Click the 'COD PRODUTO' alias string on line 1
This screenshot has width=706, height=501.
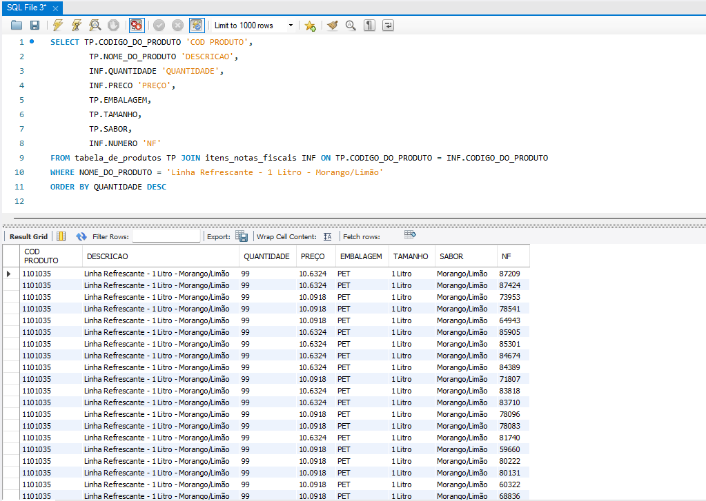217,42
